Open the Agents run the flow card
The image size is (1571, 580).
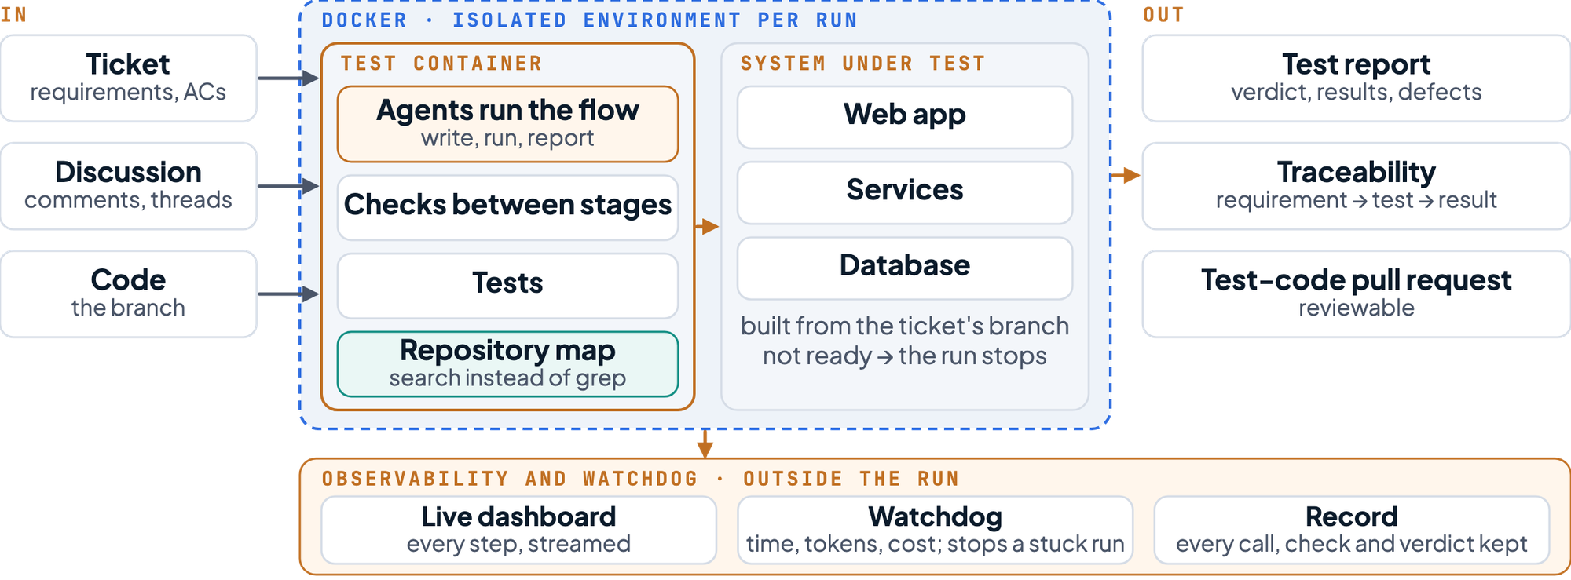(507, 124)
